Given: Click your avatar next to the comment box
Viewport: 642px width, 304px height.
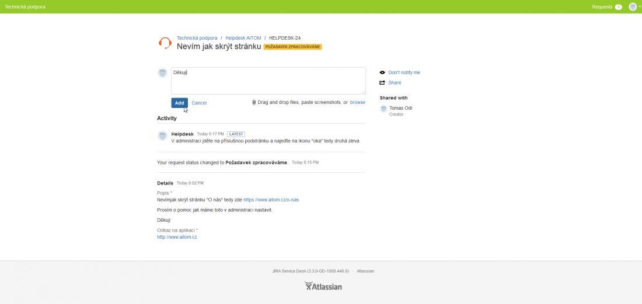Looking at the screenshot, I should [x=163, y=72].
